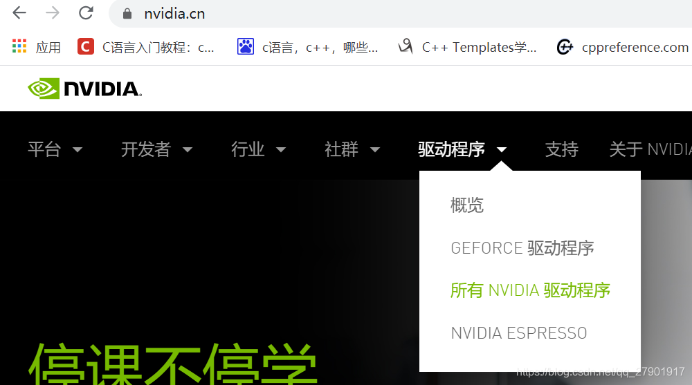
Task: Open the 应用 apps grid bookmark
Action: coord(37,47)
